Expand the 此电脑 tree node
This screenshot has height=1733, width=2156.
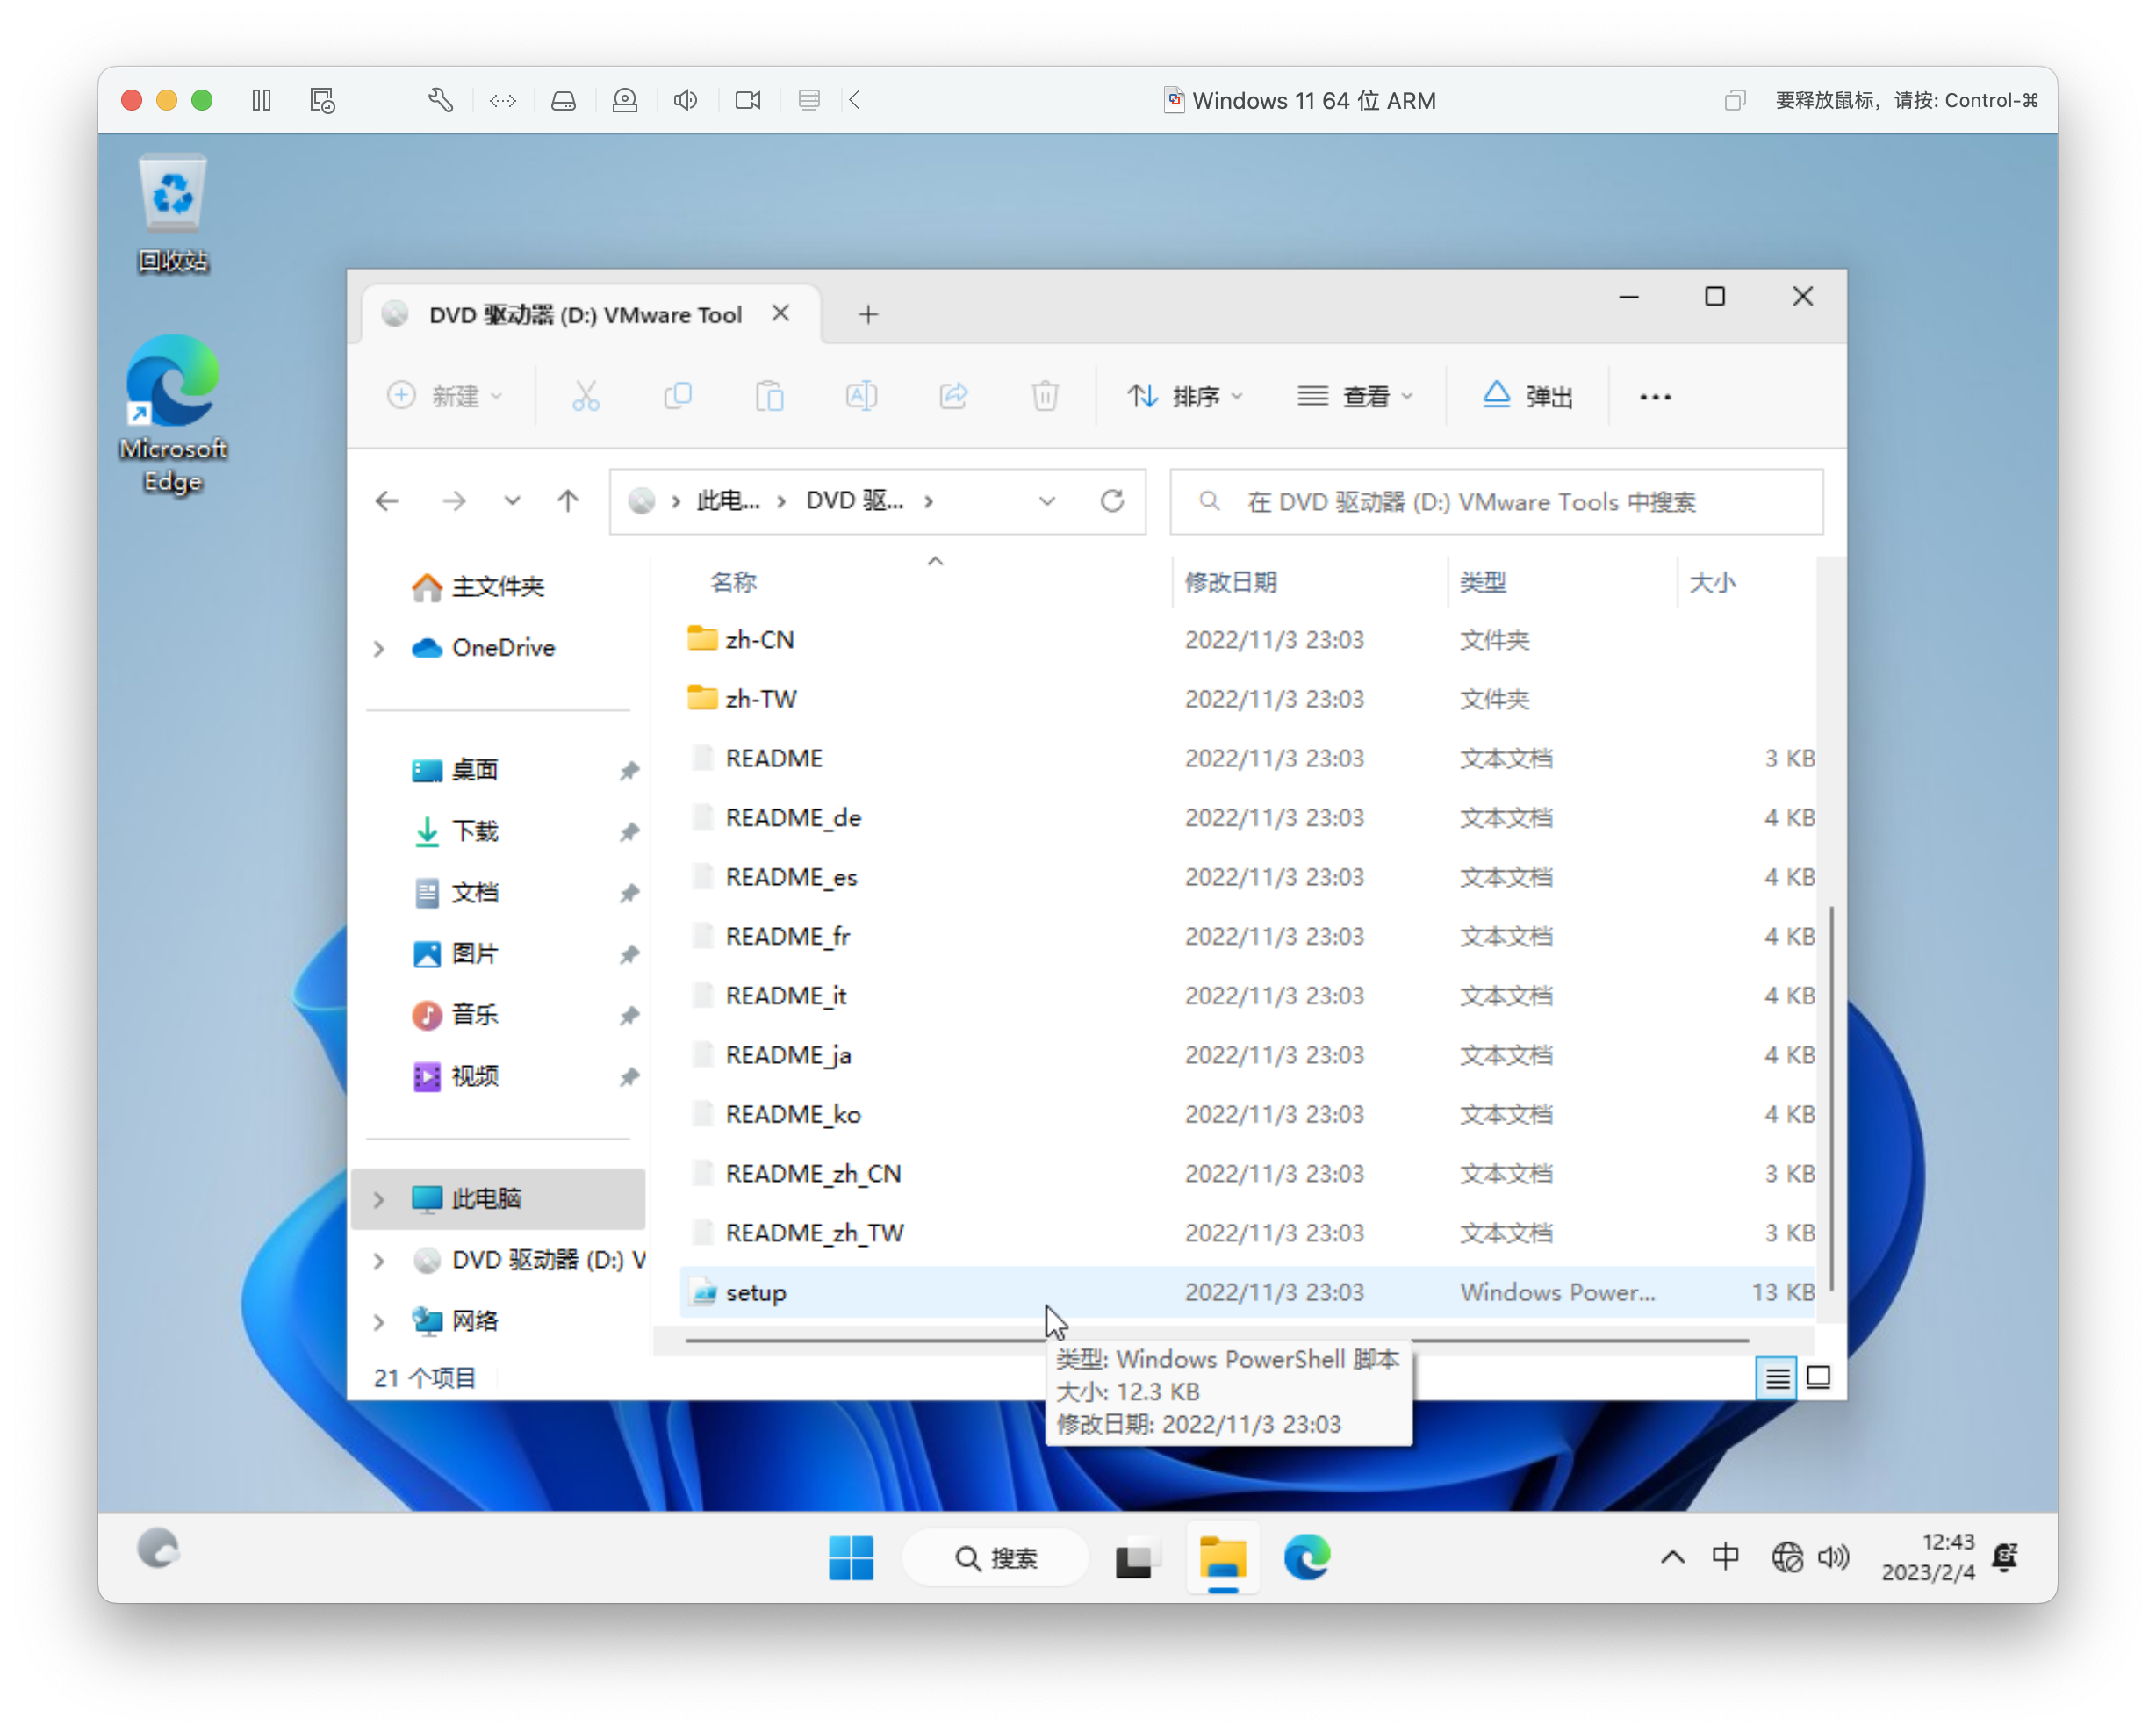click(x=379, y=1199)
